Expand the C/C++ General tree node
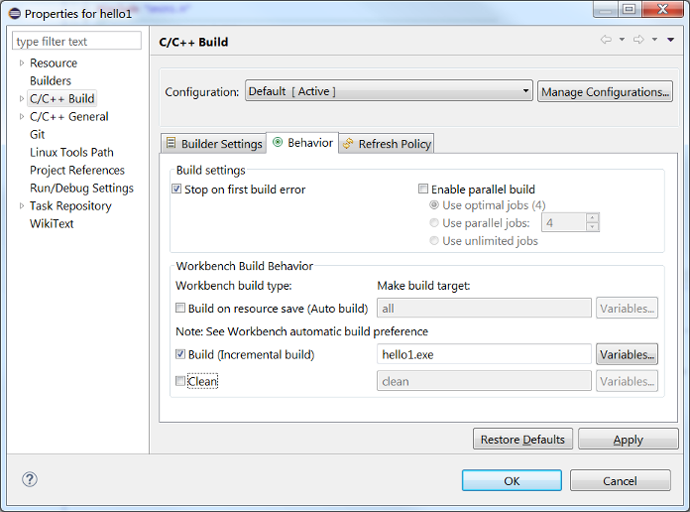 click(22, 117)
